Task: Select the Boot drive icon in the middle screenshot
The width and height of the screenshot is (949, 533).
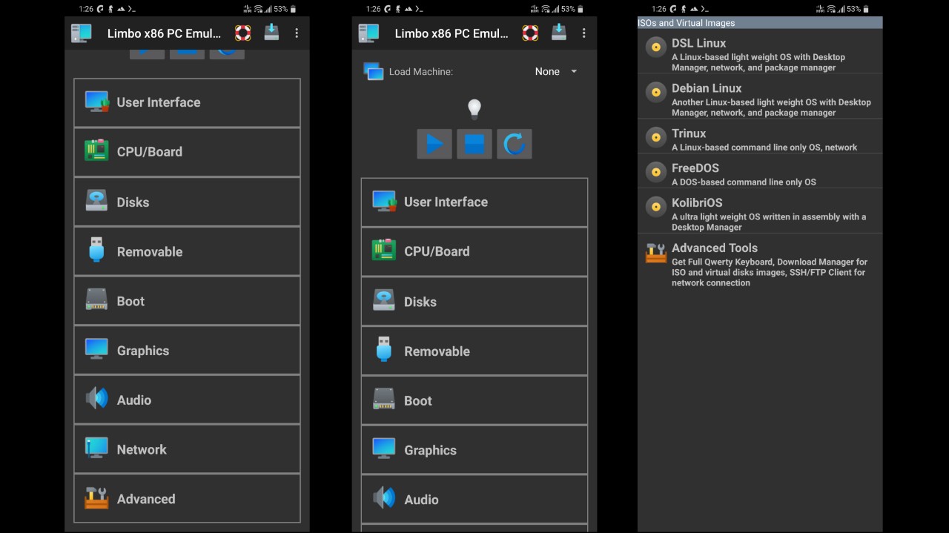Action: point(384,400)
